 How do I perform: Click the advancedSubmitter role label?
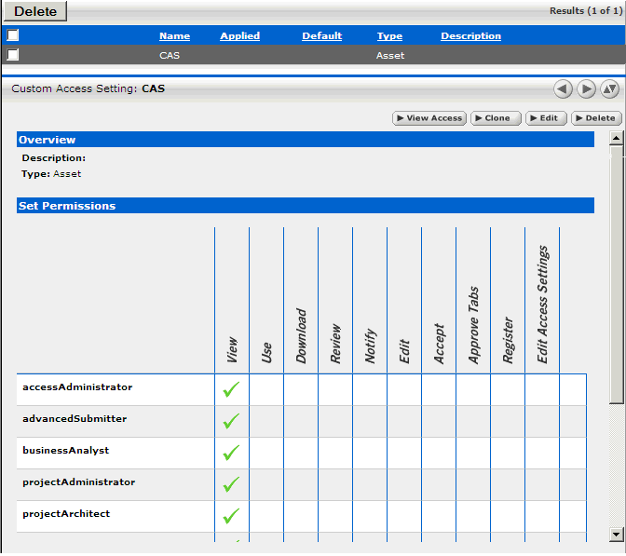click(x=75, y=418)
